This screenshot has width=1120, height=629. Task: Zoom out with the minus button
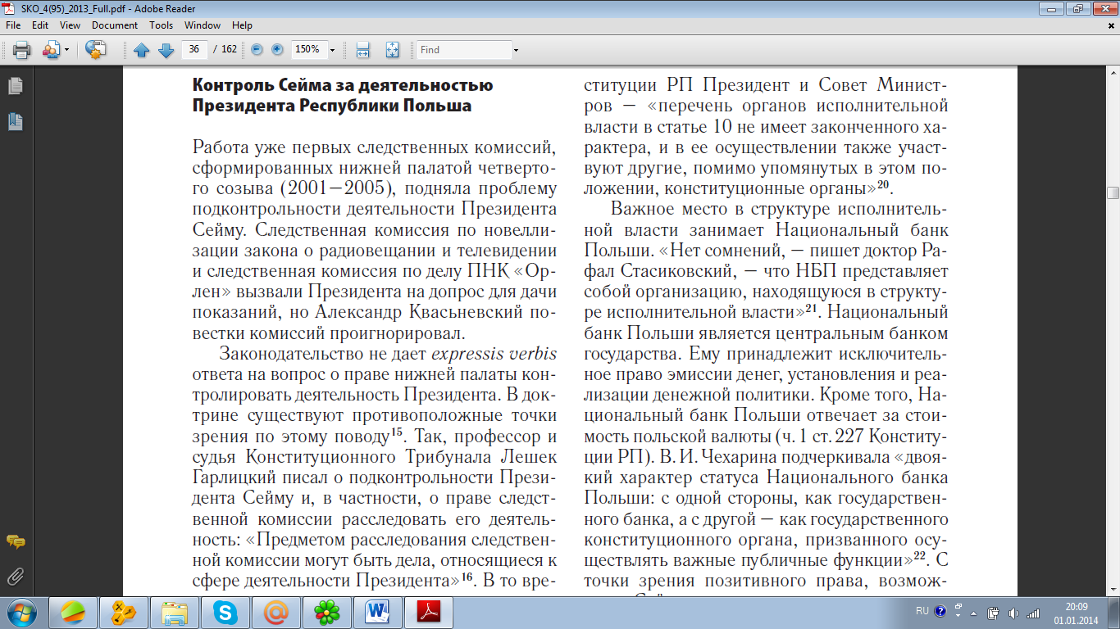(x=257, y=49)
